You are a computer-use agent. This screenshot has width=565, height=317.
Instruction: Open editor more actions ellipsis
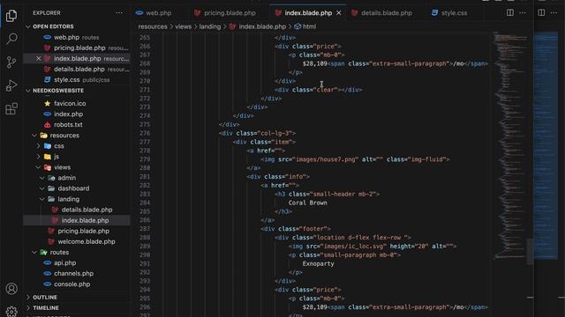523,12
